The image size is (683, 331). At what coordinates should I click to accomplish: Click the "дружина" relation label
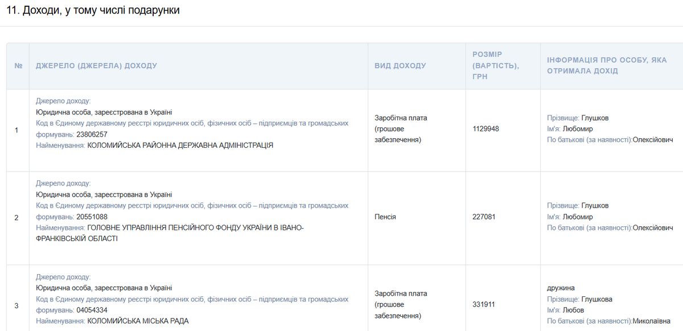561,288
